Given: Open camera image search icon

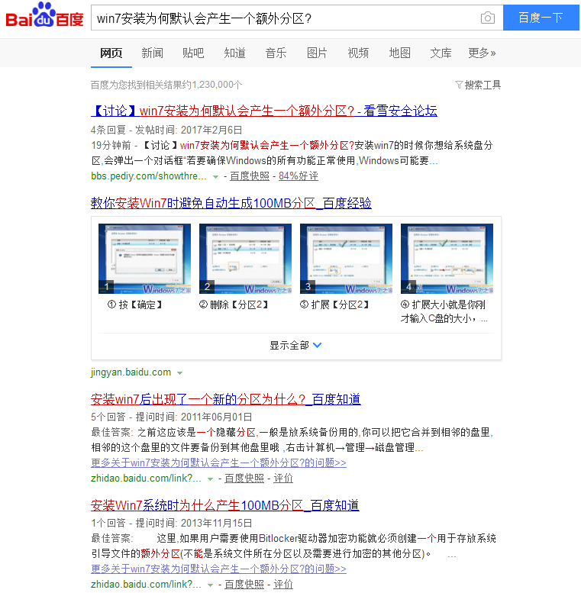Looking at the screenshot, I should 488,18.
